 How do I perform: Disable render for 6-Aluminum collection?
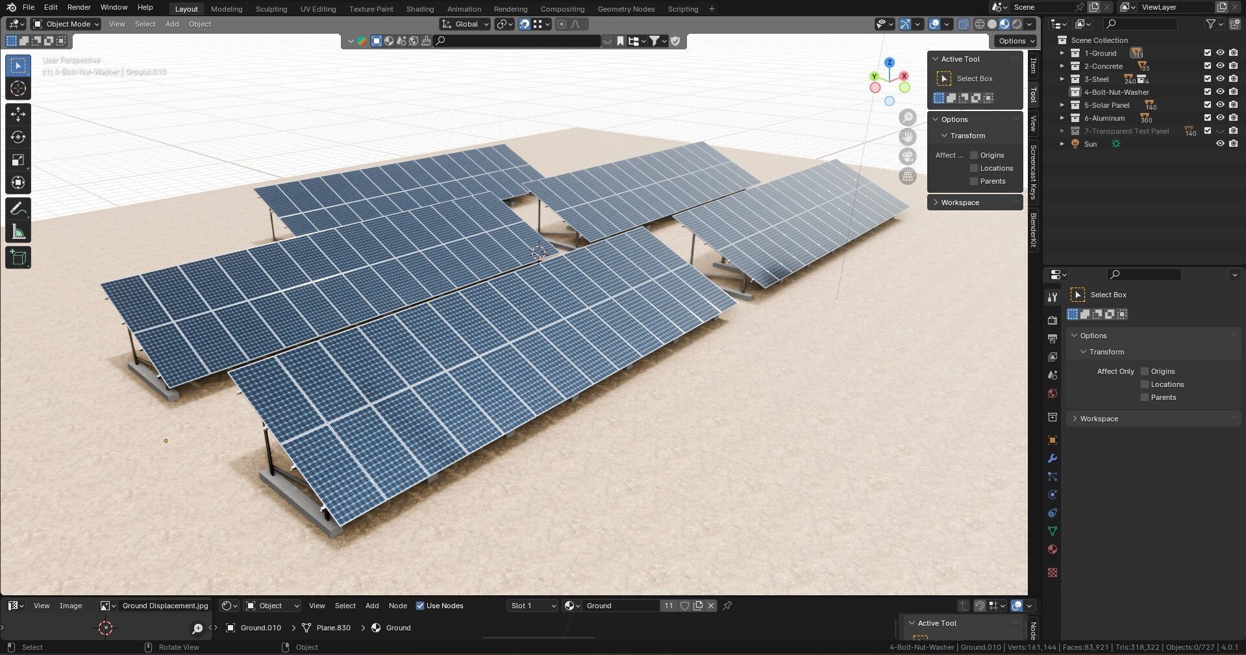tap(1233, 118)
